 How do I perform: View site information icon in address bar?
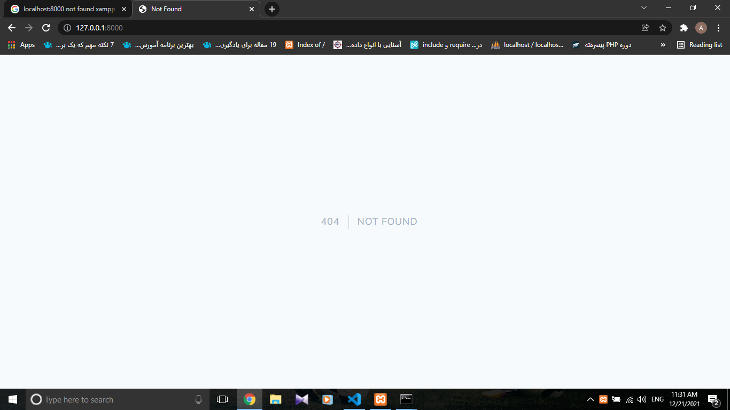[67, 28]
